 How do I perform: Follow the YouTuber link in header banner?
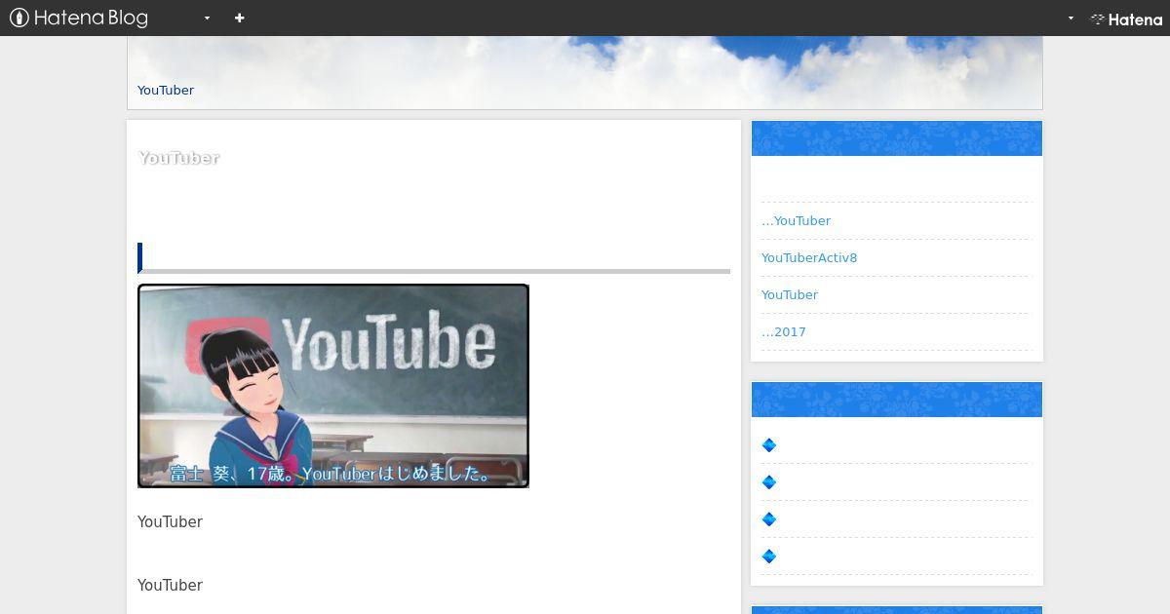(166, 90)
